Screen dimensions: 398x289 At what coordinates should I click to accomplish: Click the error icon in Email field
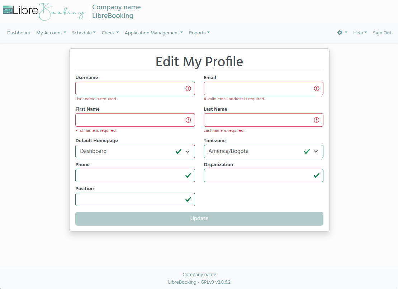pos(317,88)
